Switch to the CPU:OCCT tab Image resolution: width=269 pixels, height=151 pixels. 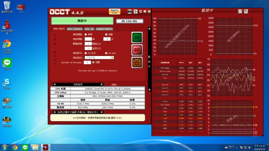pyautogui.click(x=59, y=29)
